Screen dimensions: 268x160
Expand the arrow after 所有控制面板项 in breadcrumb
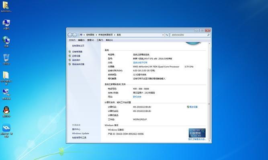pyautogui.click(x=115, y=35)
